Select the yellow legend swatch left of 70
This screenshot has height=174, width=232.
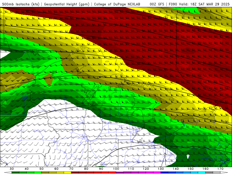(x=68, y=173)
